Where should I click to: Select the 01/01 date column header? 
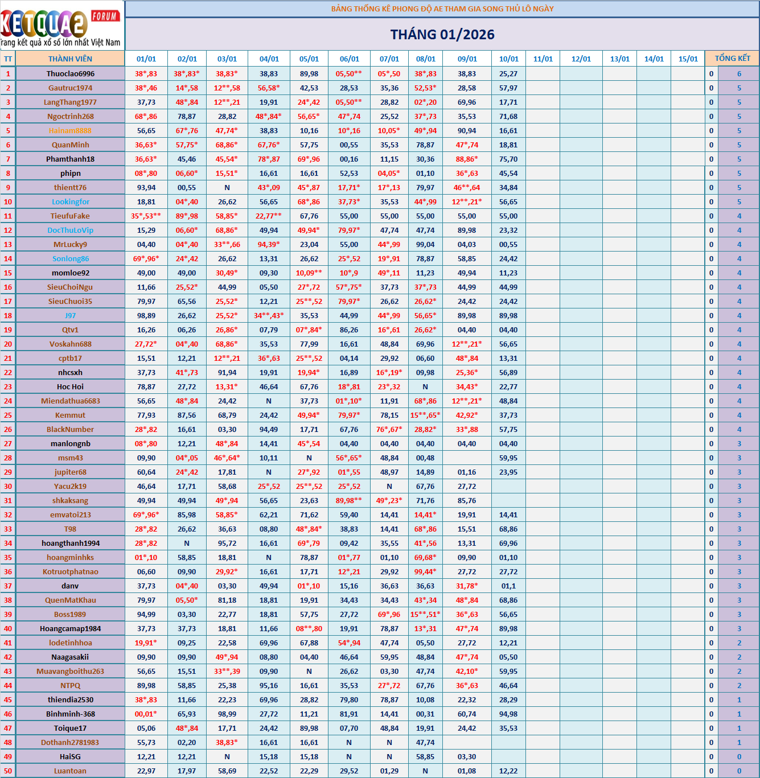146,59
